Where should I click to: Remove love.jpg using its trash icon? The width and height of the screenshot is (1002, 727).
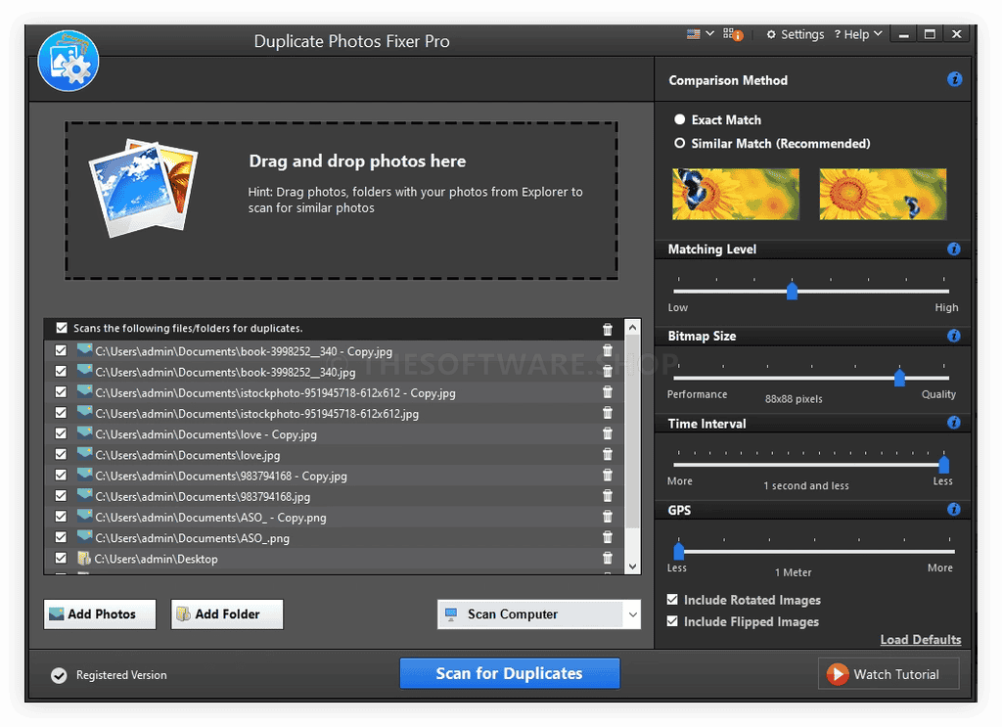tap(607, 454)
